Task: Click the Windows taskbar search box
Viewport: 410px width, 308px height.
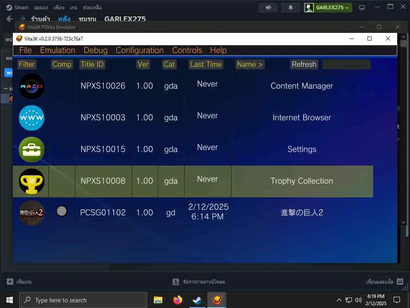Action: [x=83, y=300]
